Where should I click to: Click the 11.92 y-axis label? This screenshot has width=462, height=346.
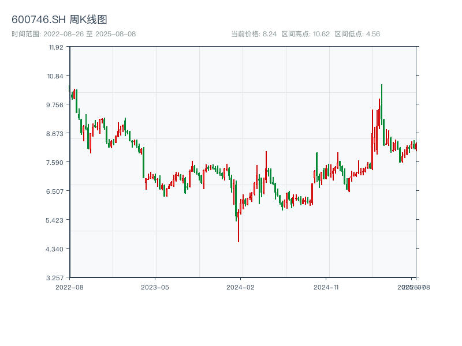(56, 47)
